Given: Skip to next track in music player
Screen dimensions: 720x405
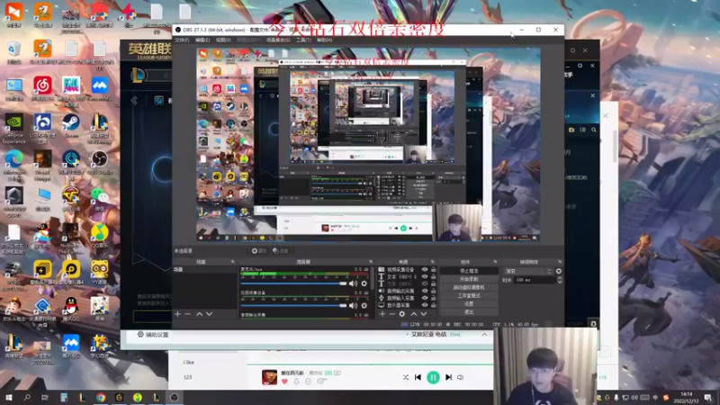Looking at the screenshot, I should tap(448, 377).
